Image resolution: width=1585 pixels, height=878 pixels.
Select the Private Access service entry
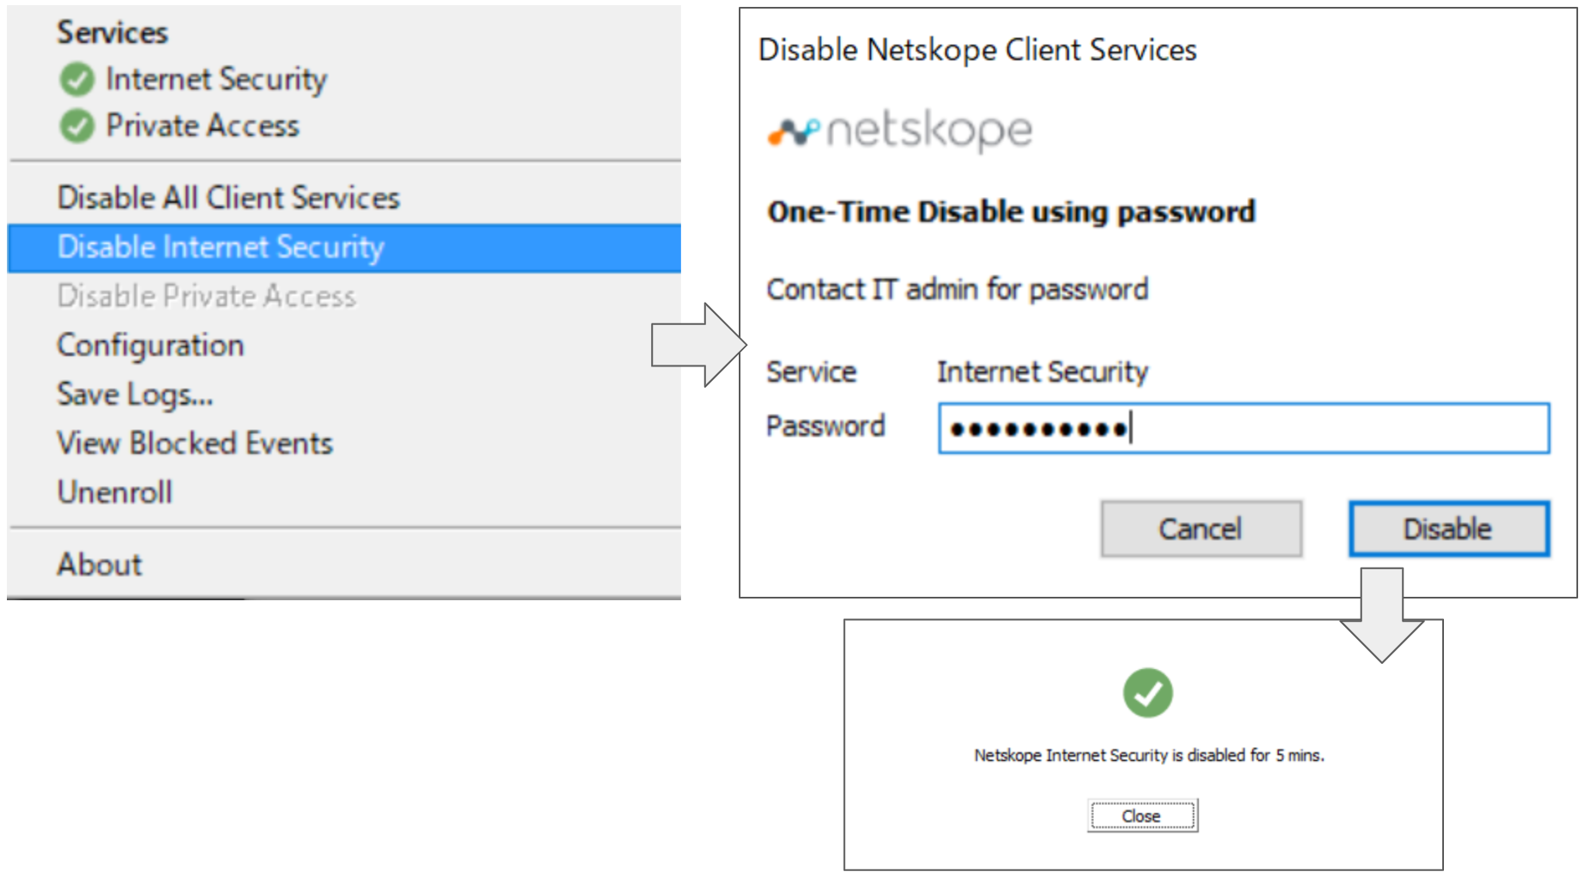[202, 126]
